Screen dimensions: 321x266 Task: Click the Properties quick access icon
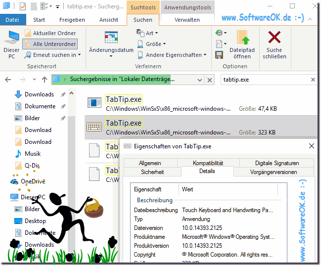23,6
